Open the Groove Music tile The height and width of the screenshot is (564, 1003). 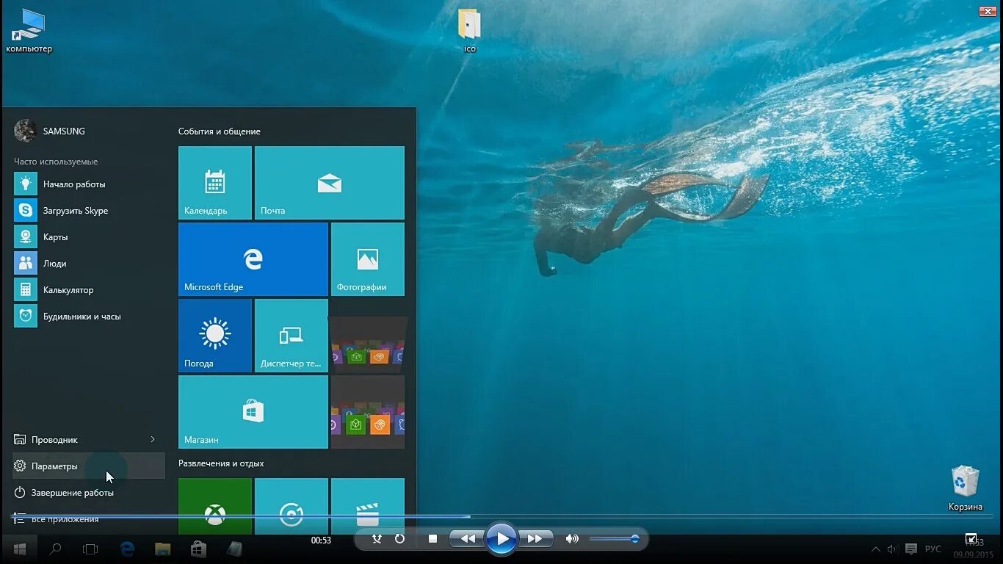[292, 506]
